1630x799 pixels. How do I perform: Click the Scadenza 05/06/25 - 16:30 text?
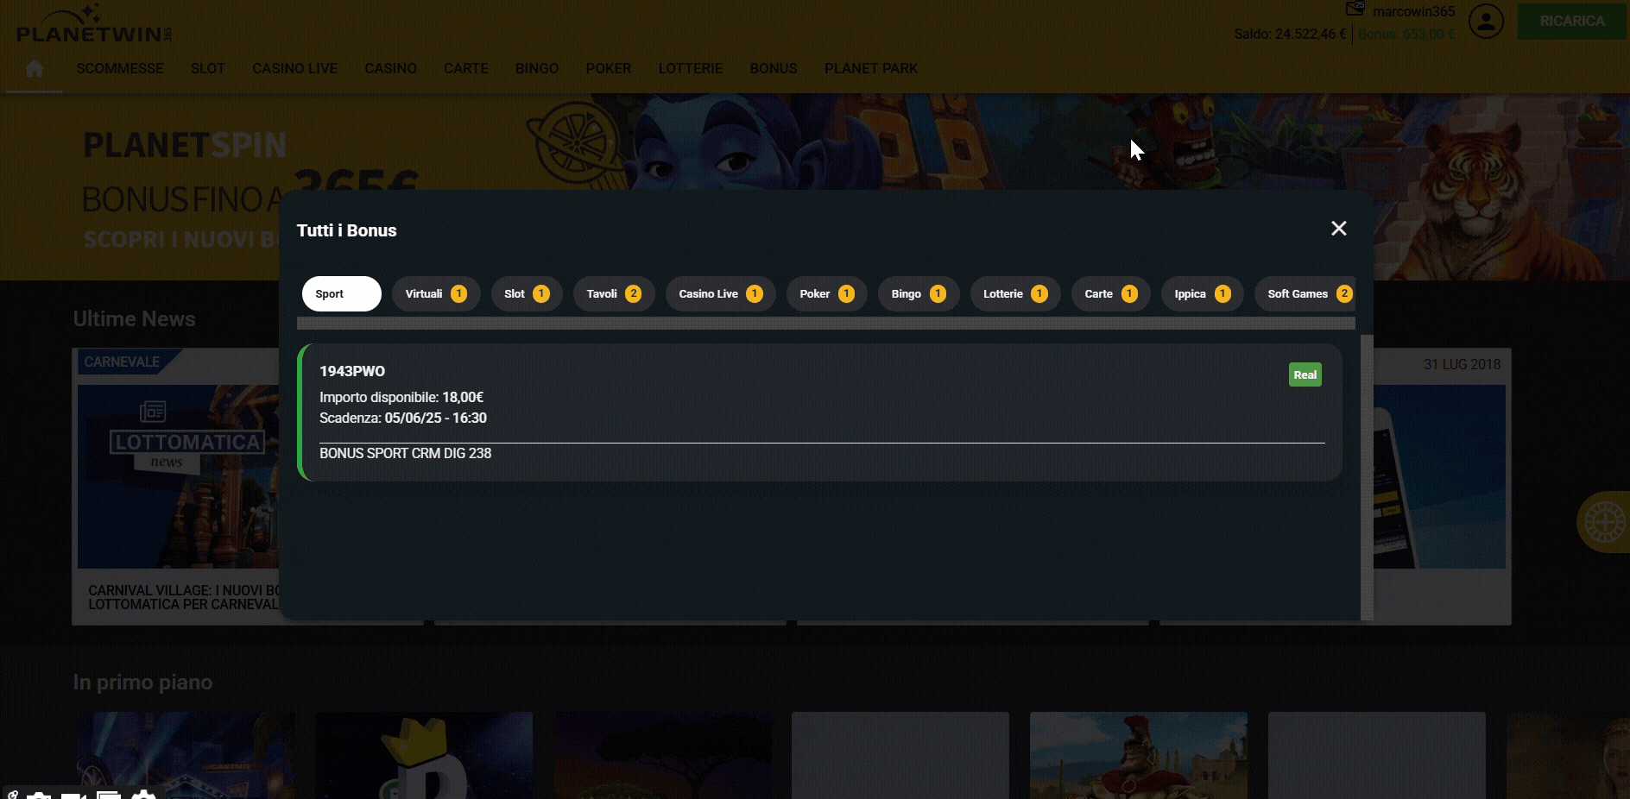pos(403,418)
